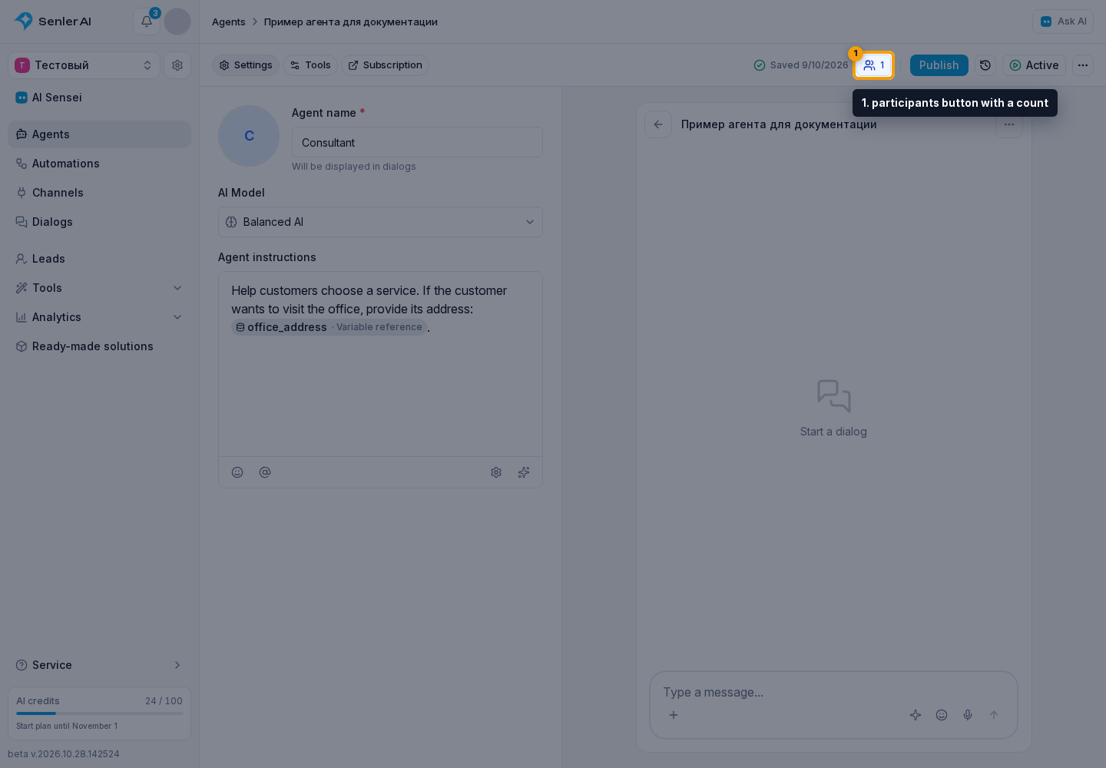Go back using the dialog arrow button
This screenshot has height=768, width=1106.
658,124
